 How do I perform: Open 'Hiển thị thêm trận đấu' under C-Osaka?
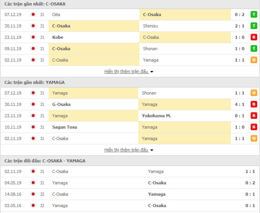click(x=126, y=71)
